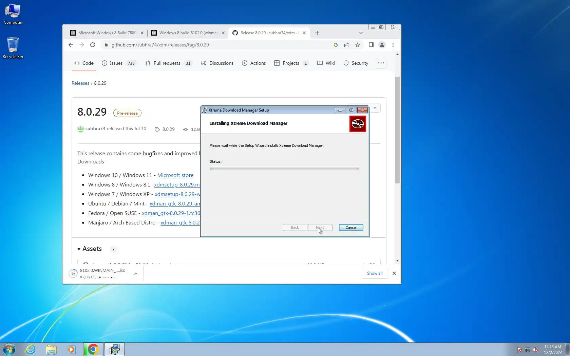570x356 pixels.
Task: Close the Windows 8 Build 7880 tab
Action: coord(142,33)
